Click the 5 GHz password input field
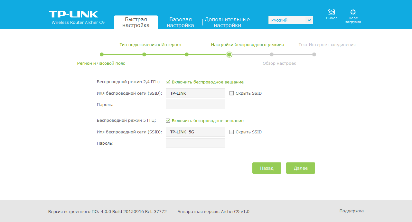Image resolution: width=412 pixels, height=222 pixels. pos(195,143)
